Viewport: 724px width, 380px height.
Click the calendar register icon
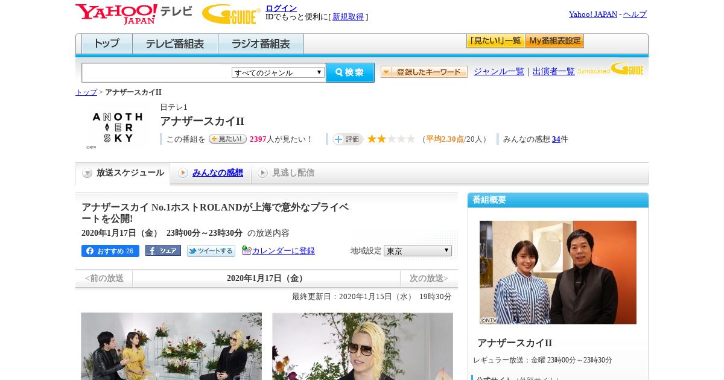pyautogui.click(x=246, y=250)
